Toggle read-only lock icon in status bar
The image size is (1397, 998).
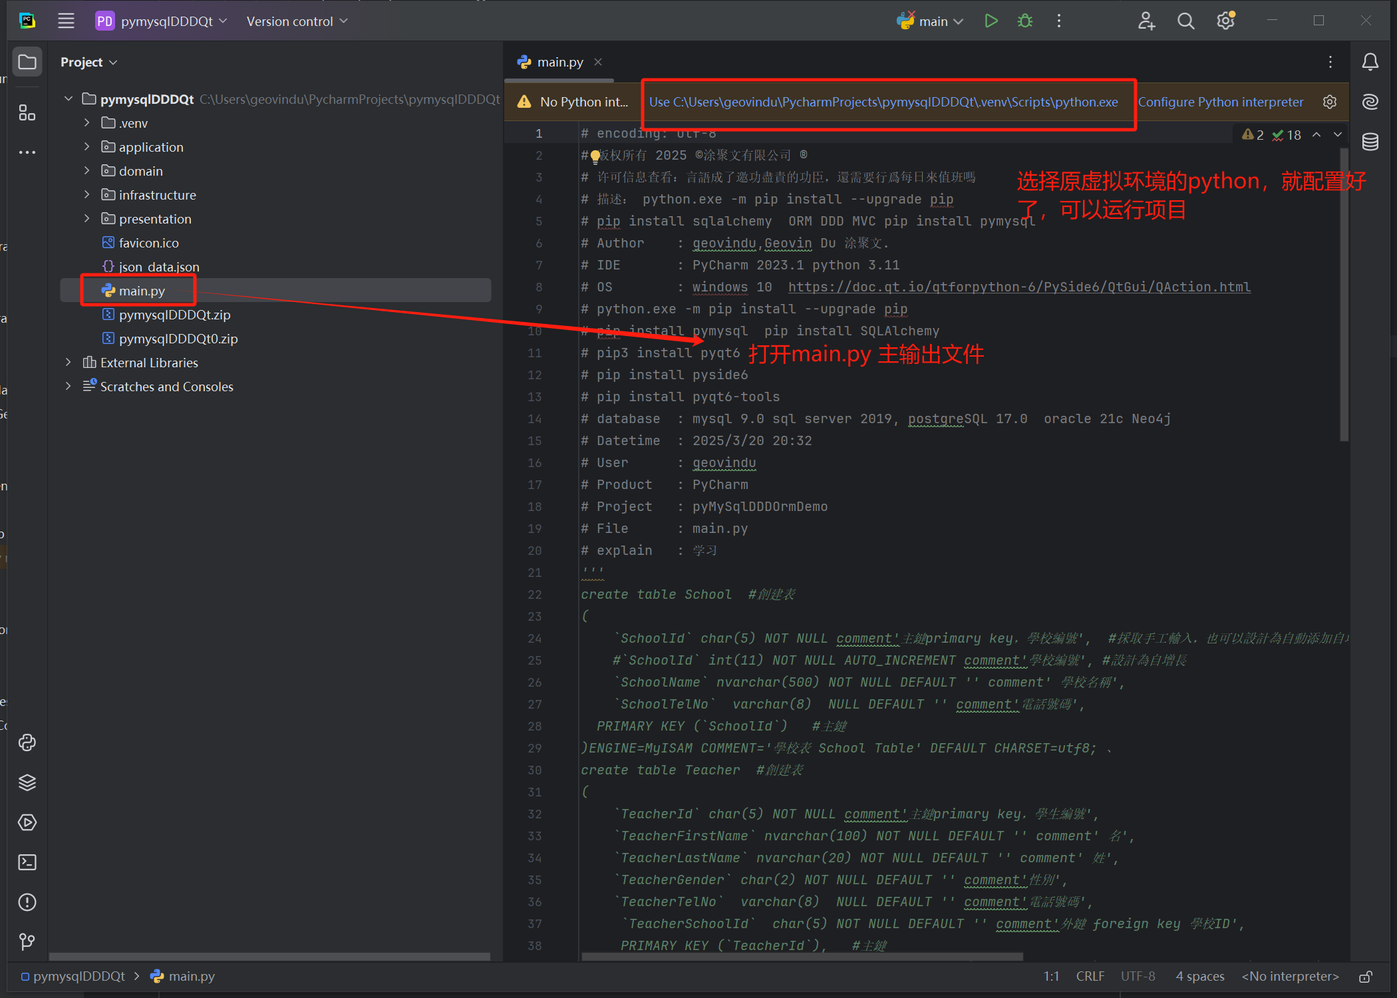[1365, 977]
